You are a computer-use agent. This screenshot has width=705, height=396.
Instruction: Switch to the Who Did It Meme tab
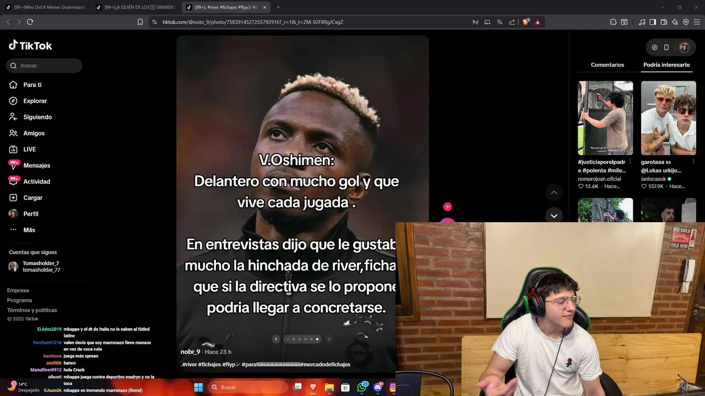click(46, 7)
